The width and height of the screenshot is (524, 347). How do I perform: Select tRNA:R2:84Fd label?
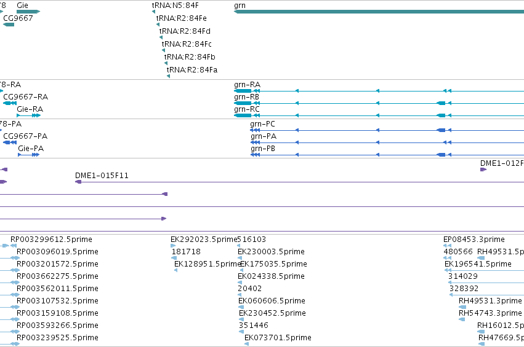click(x=185, y=31)
